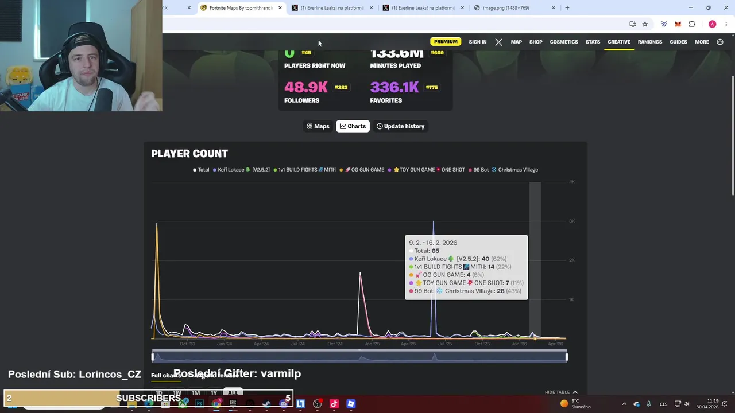This screenshot has height=413, width=735.
Task: Toggle the Total series in chart legend
Action: pyautogui.click(x=201, y=170)
